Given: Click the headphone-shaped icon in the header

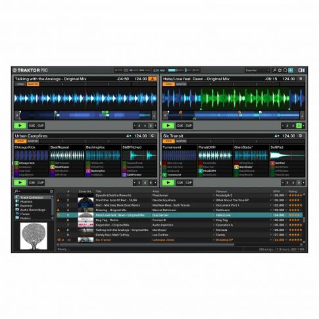Looking at the screenshot, I should pos(285,70).
